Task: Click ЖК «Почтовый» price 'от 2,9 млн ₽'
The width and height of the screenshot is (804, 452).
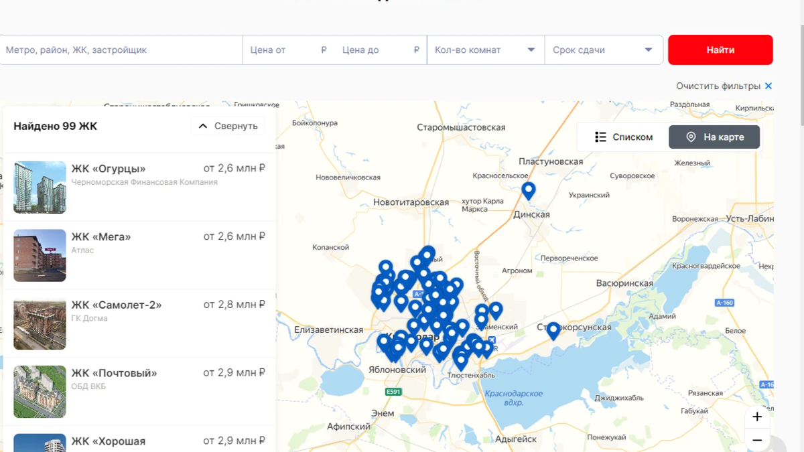Action: pyautogui.click(x=234, y=373)
